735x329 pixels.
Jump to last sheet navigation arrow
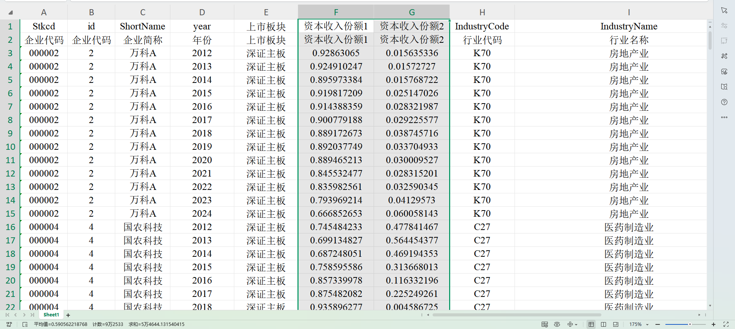tap(33, 315)
